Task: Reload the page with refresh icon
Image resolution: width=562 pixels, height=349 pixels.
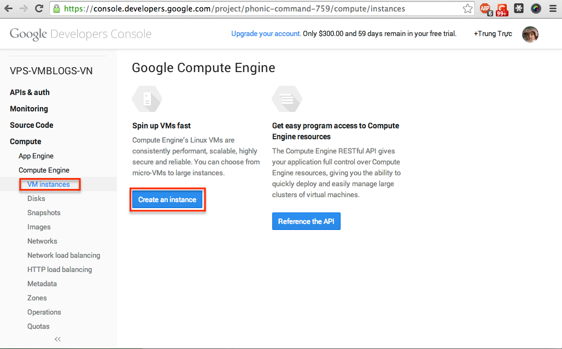Action: click(x=39, y=9)
